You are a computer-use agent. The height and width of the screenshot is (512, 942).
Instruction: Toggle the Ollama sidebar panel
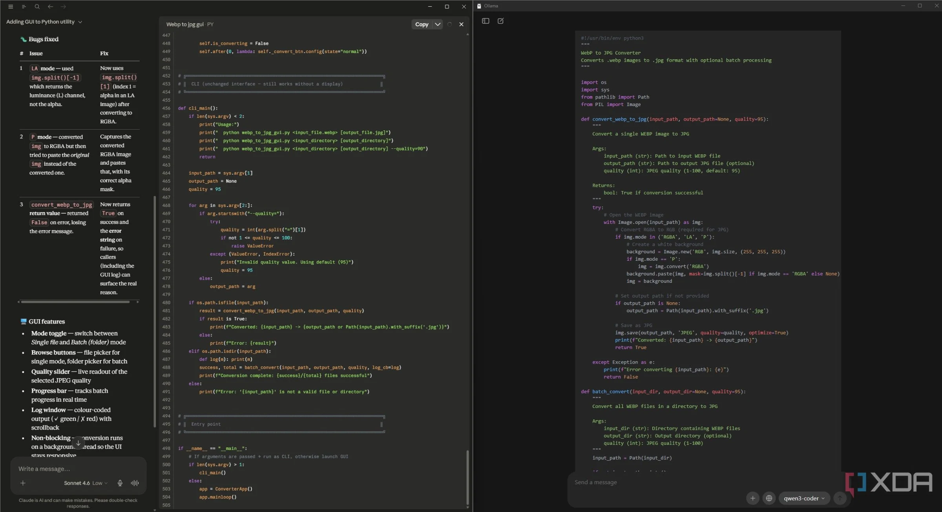(486, 21)
